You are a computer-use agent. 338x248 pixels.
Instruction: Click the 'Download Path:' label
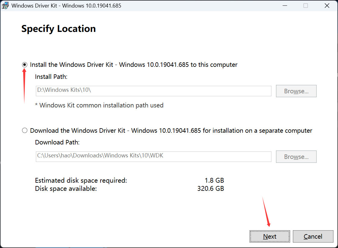[x=57, y=142]
